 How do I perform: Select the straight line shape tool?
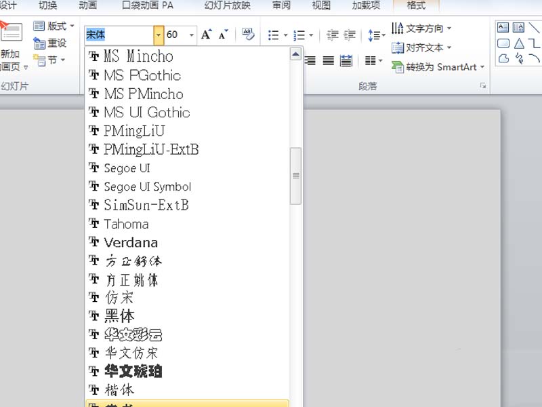click(x=535, y=27)
